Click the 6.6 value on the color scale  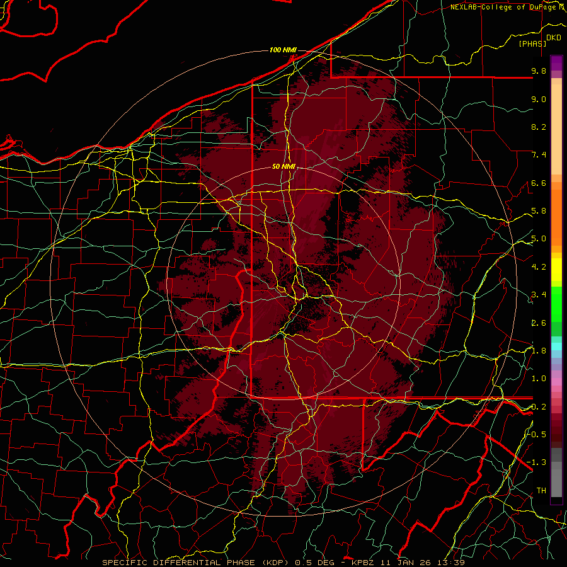(x=539, y=183)
